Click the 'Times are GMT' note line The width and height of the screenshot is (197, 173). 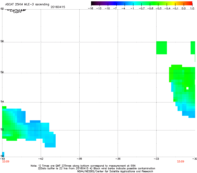[83, 166]
